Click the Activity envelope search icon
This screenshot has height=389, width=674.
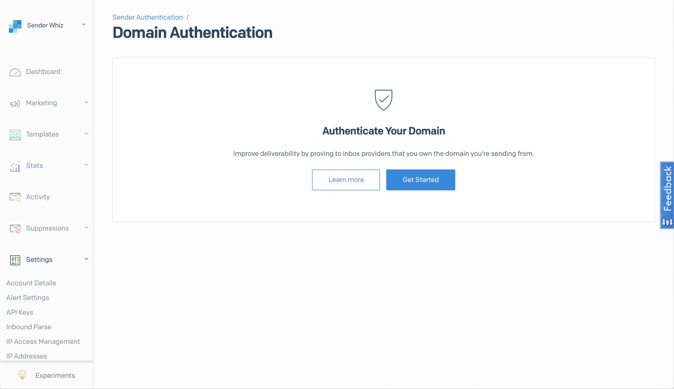[15, 197]
